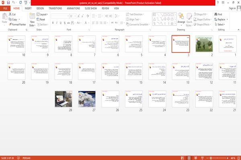Start the slide show from quick access toolbar
Image resolution: width=241 pixels, height=160 pixels.
[26, 2]
